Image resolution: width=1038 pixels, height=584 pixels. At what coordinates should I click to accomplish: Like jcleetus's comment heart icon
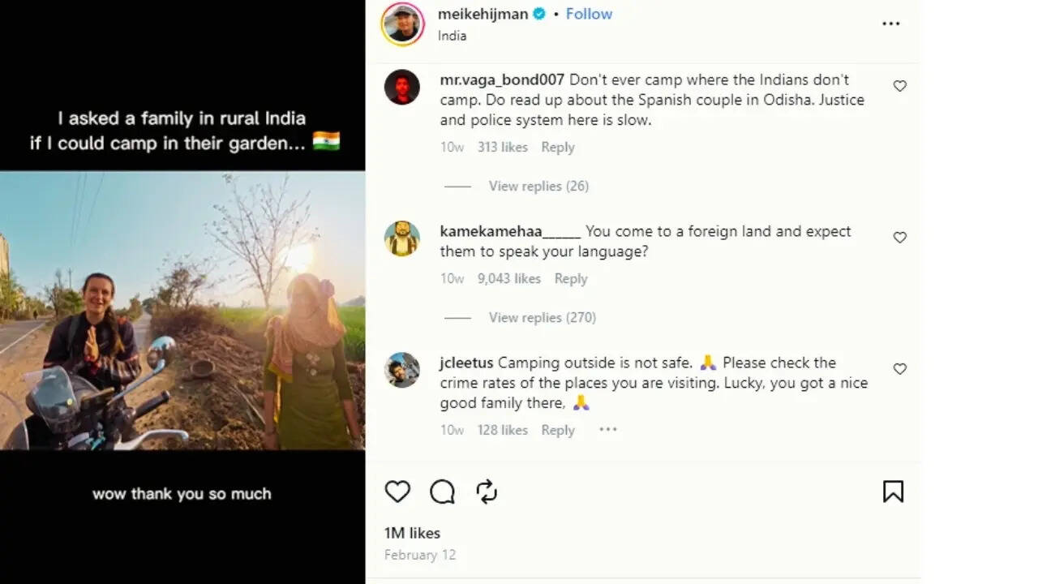coord(900,369)
